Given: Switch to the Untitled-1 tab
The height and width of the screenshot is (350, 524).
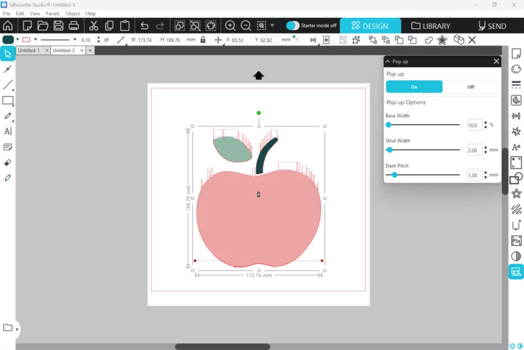Looking at the screenshot, I should pos(29,50).
